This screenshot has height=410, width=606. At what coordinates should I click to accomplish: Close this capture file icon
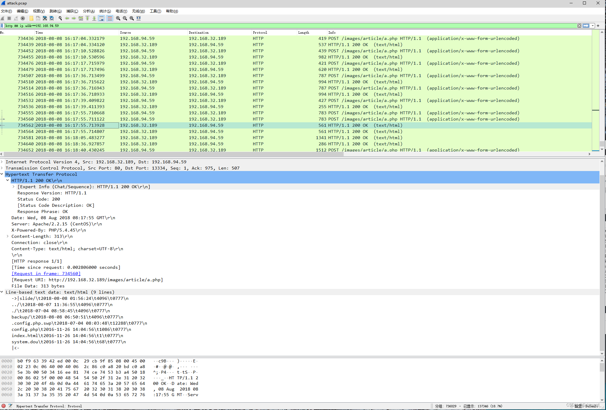[45, 18]
